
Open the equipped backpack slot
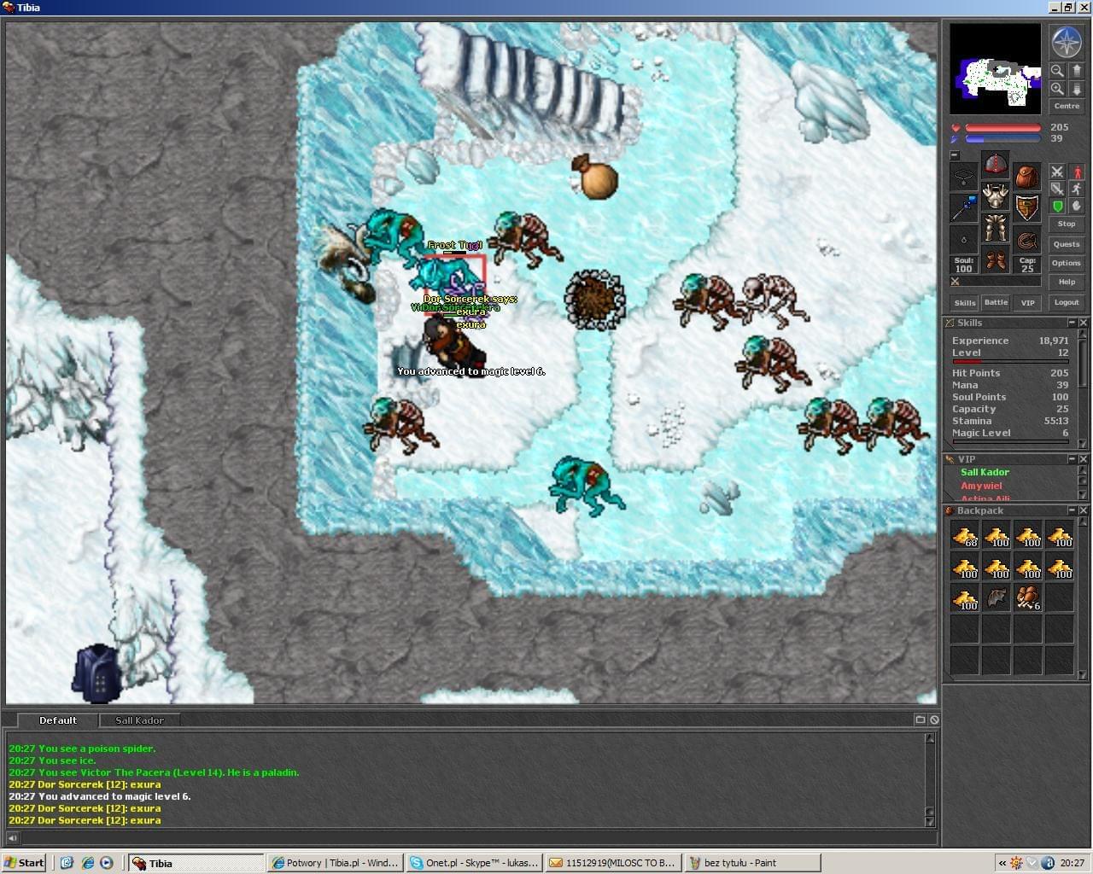coord(1026,177)
